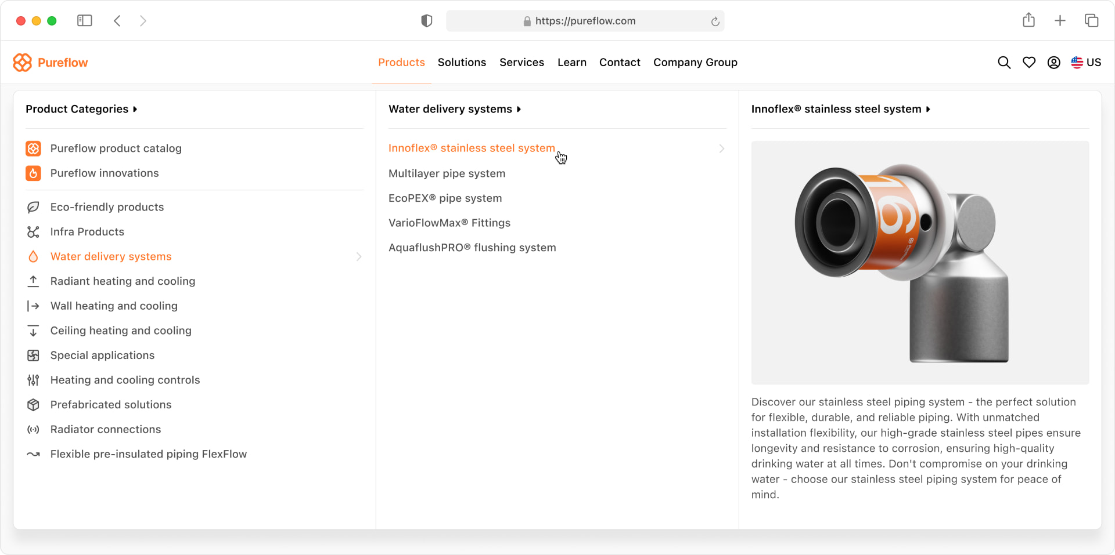The image size is (1115, 555).
Task: Expand Water delivery systems heading arrow
Action: pos(519,109)
